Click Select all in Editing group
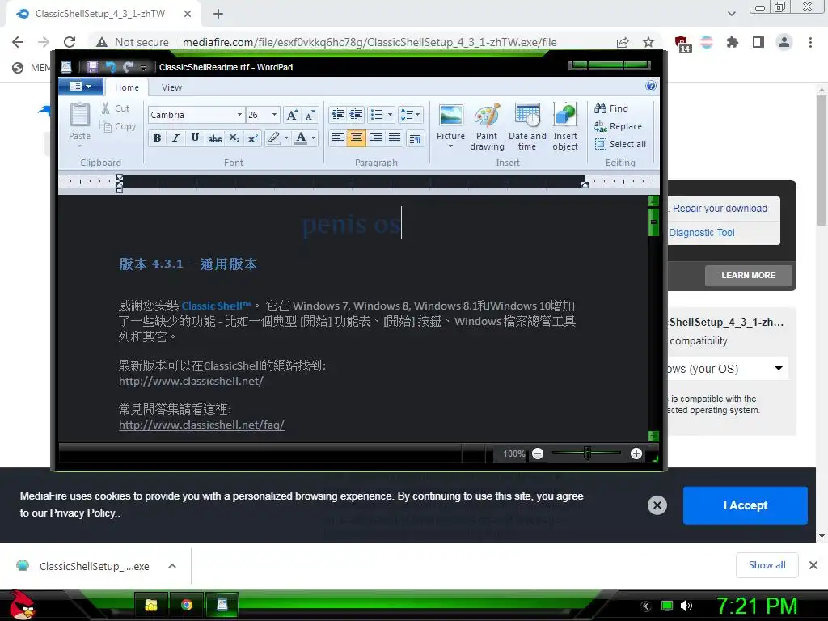The image size is (828, 621). 620,144
